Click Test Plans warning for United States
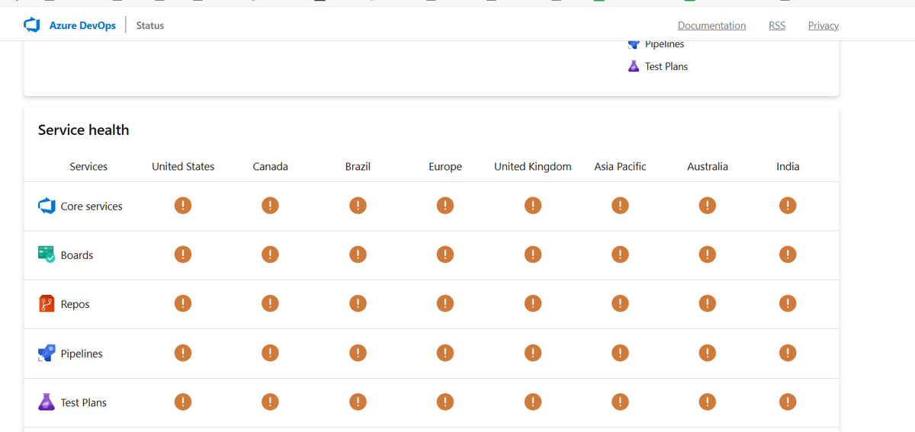This screenshot has width=915, height=432. [x=183, y=402]
